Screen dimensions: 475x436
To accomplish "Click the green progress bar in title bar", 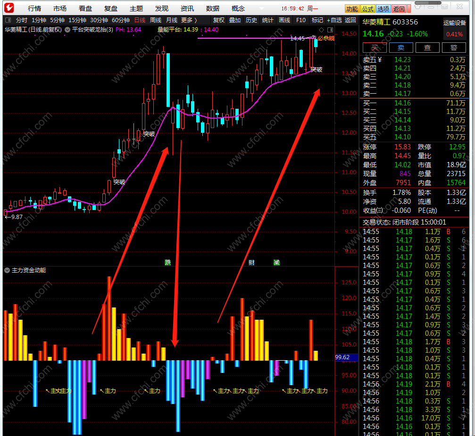I will click(x=426, y=3).
